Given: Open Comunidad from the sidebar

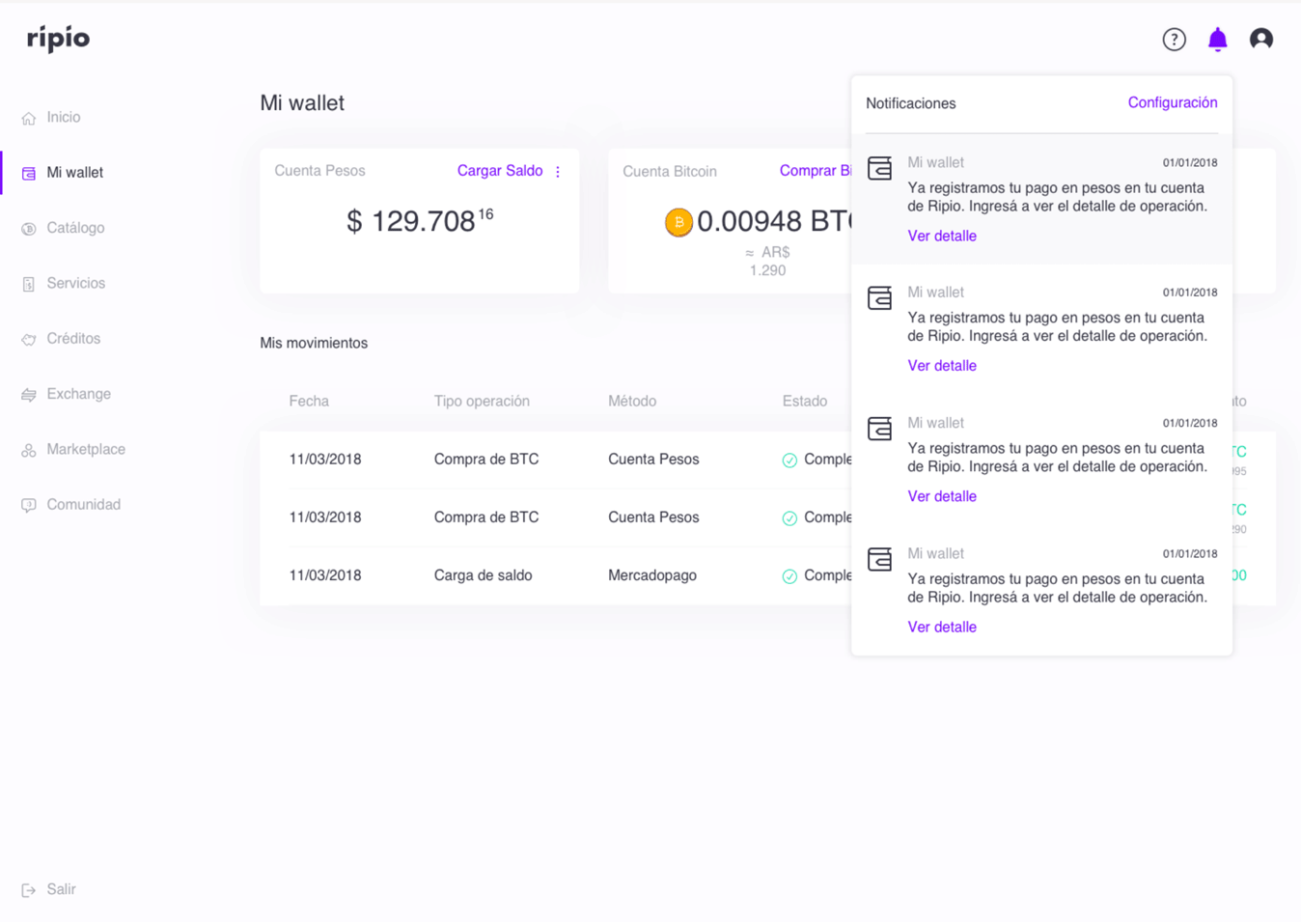Looking at the screenshot, I should [83, 504].
